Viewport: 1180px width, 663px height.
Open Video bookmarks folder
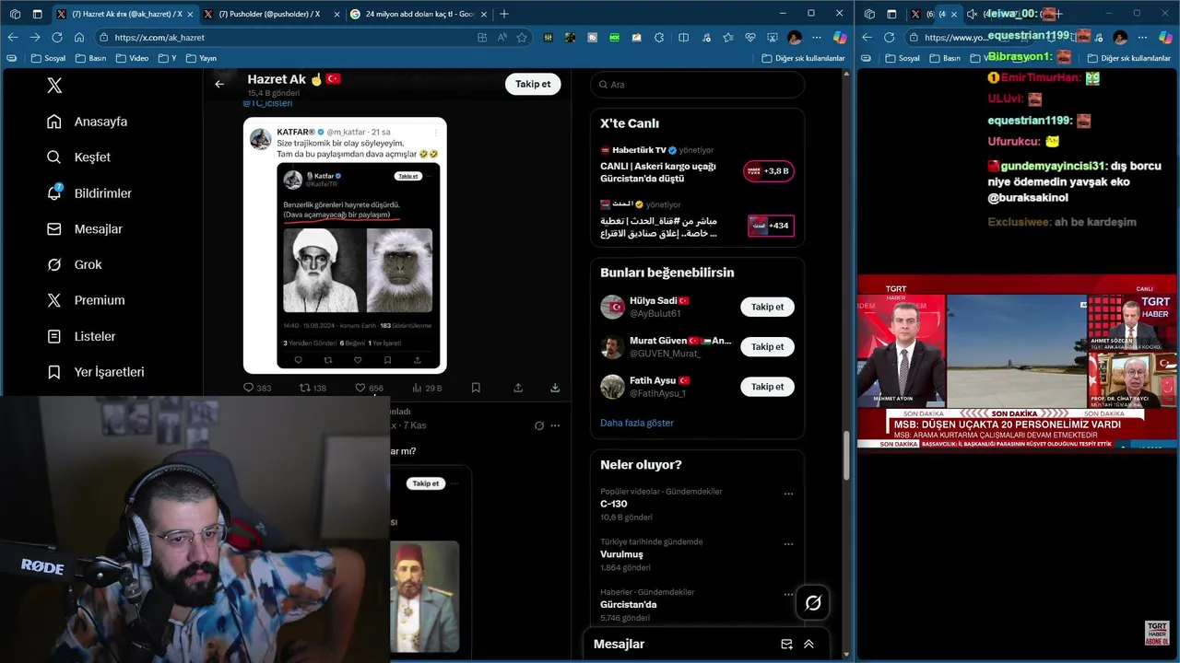point(132,58)
